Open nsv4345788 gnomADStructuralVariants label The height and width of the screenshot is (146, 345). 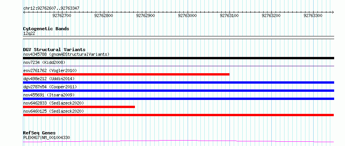point(66,54)
